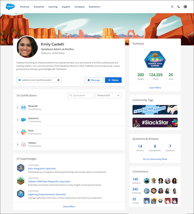Click the MuleSoft logo icon
The height and width of the screenshot is (214, 194).
tap(24, 107)
